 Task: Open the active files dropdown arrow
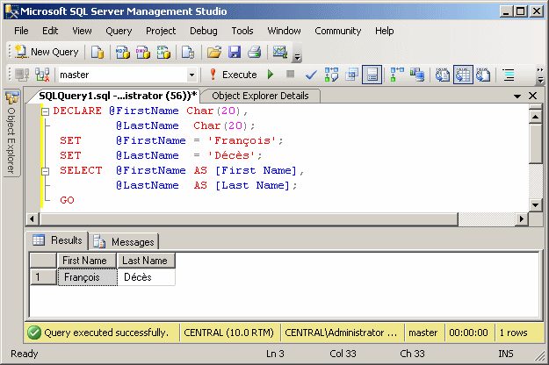(x=517, y=97)
